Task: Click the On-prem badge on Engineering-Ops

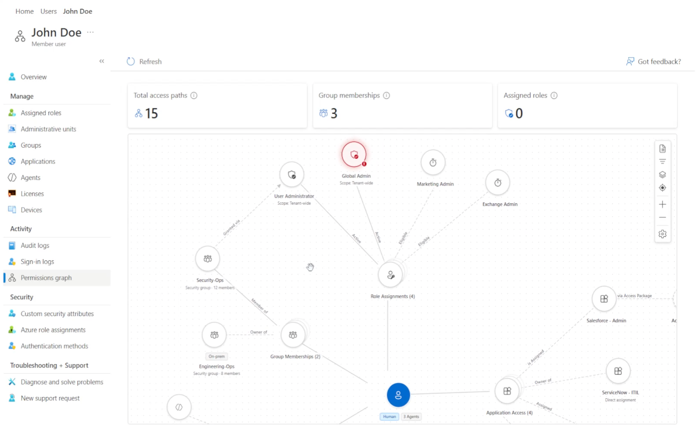Action: point(216,356)
